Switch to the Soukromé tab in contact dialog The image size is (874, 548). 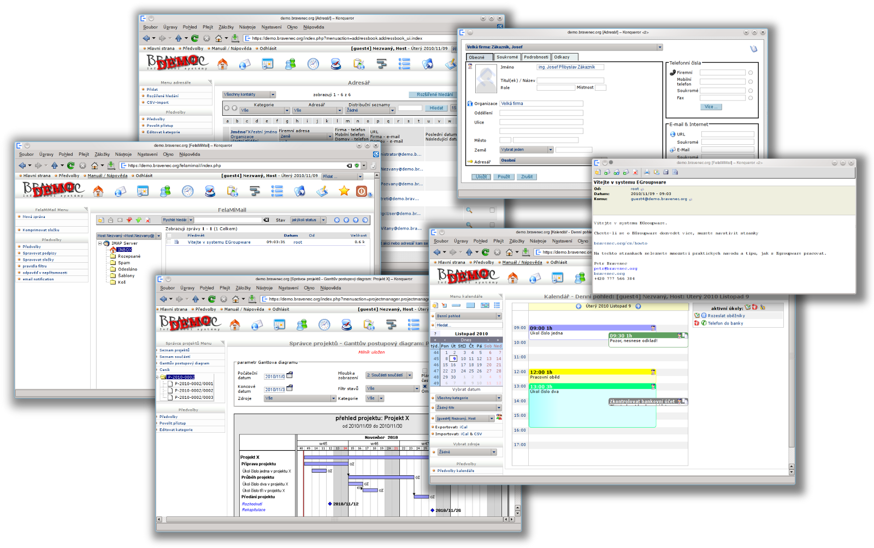click(507, 57)
